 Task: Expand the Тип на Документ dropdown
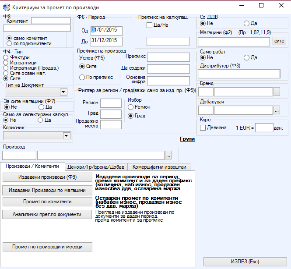[63, 92]
